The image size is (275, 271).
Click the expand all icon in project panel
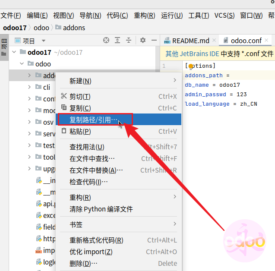pyautogui.click(x=117, y=41)
